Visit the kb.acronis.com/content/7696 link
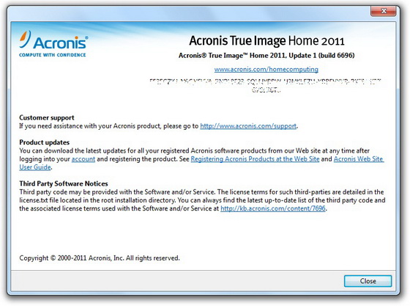Image resolution: width=410 pixels, height=306 pixels. click(x=273, y=208)
